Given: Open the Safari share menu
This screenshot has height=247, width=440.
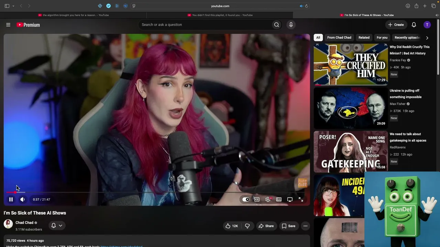Looking at the screenshot, I should (x=416, y=6).
